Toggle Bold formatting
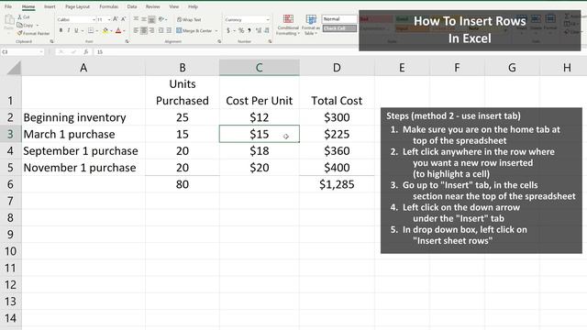The height and width of the screenshot is (330, 587). coord(61,30)
